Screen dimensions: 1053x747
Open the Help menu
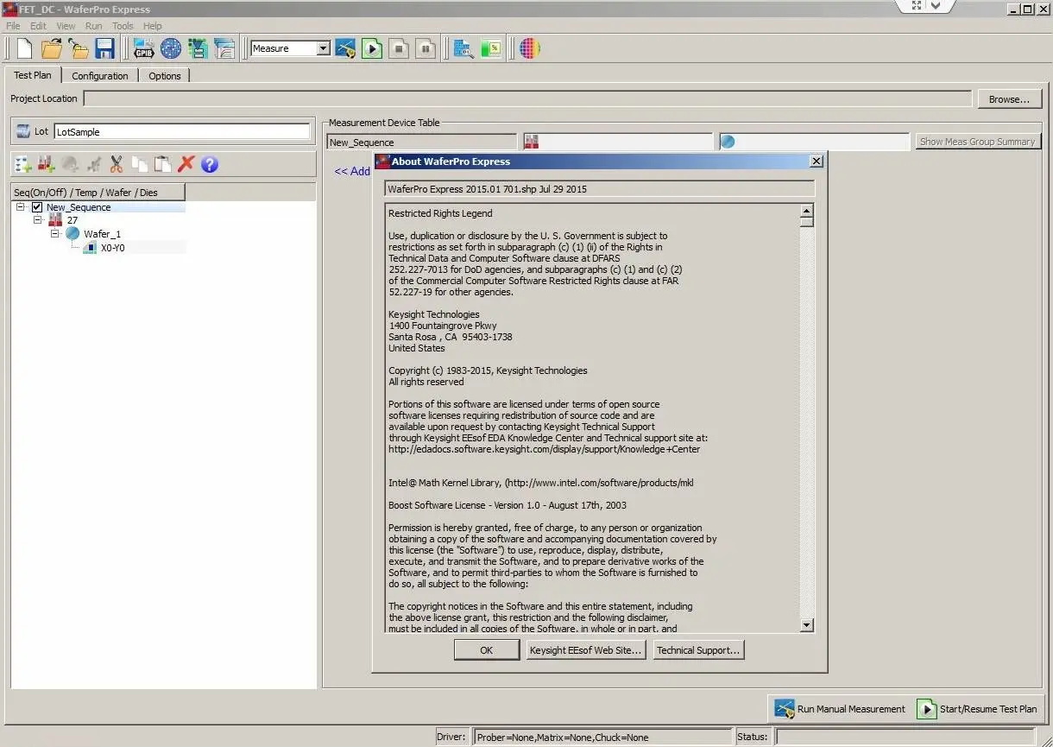point(153,26)
